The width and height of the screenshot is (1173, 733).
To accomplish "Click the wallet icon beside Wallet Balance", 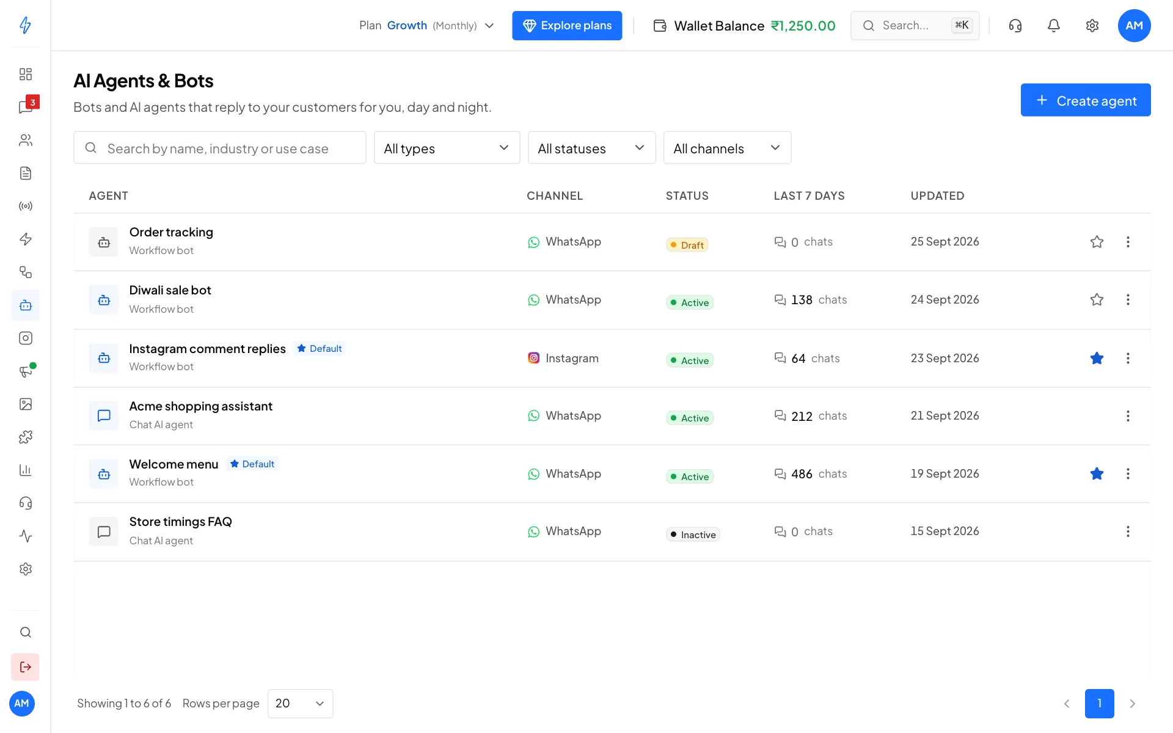I will (660, 26).
